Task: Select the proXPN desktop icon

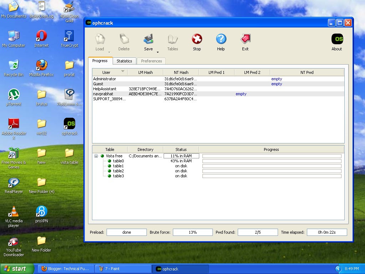Action: (x=41, y=214)
